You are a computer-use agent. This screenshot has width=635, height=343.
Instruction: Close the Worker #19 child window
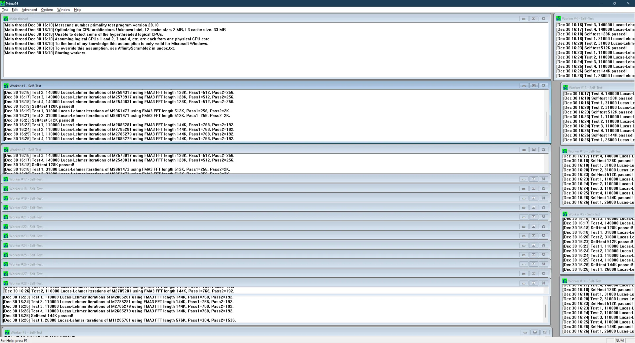click(x=543, y=198)
